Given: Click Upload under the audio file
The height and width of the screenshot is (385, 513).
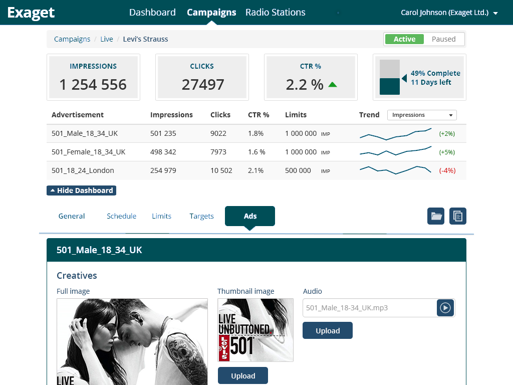Looking at the screenshot, I should click(328, 331).
